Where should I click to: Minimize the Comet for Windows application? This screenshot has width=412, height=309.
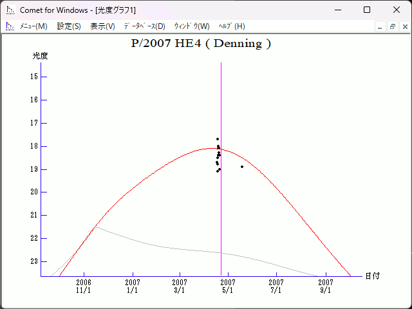(337, 10)
